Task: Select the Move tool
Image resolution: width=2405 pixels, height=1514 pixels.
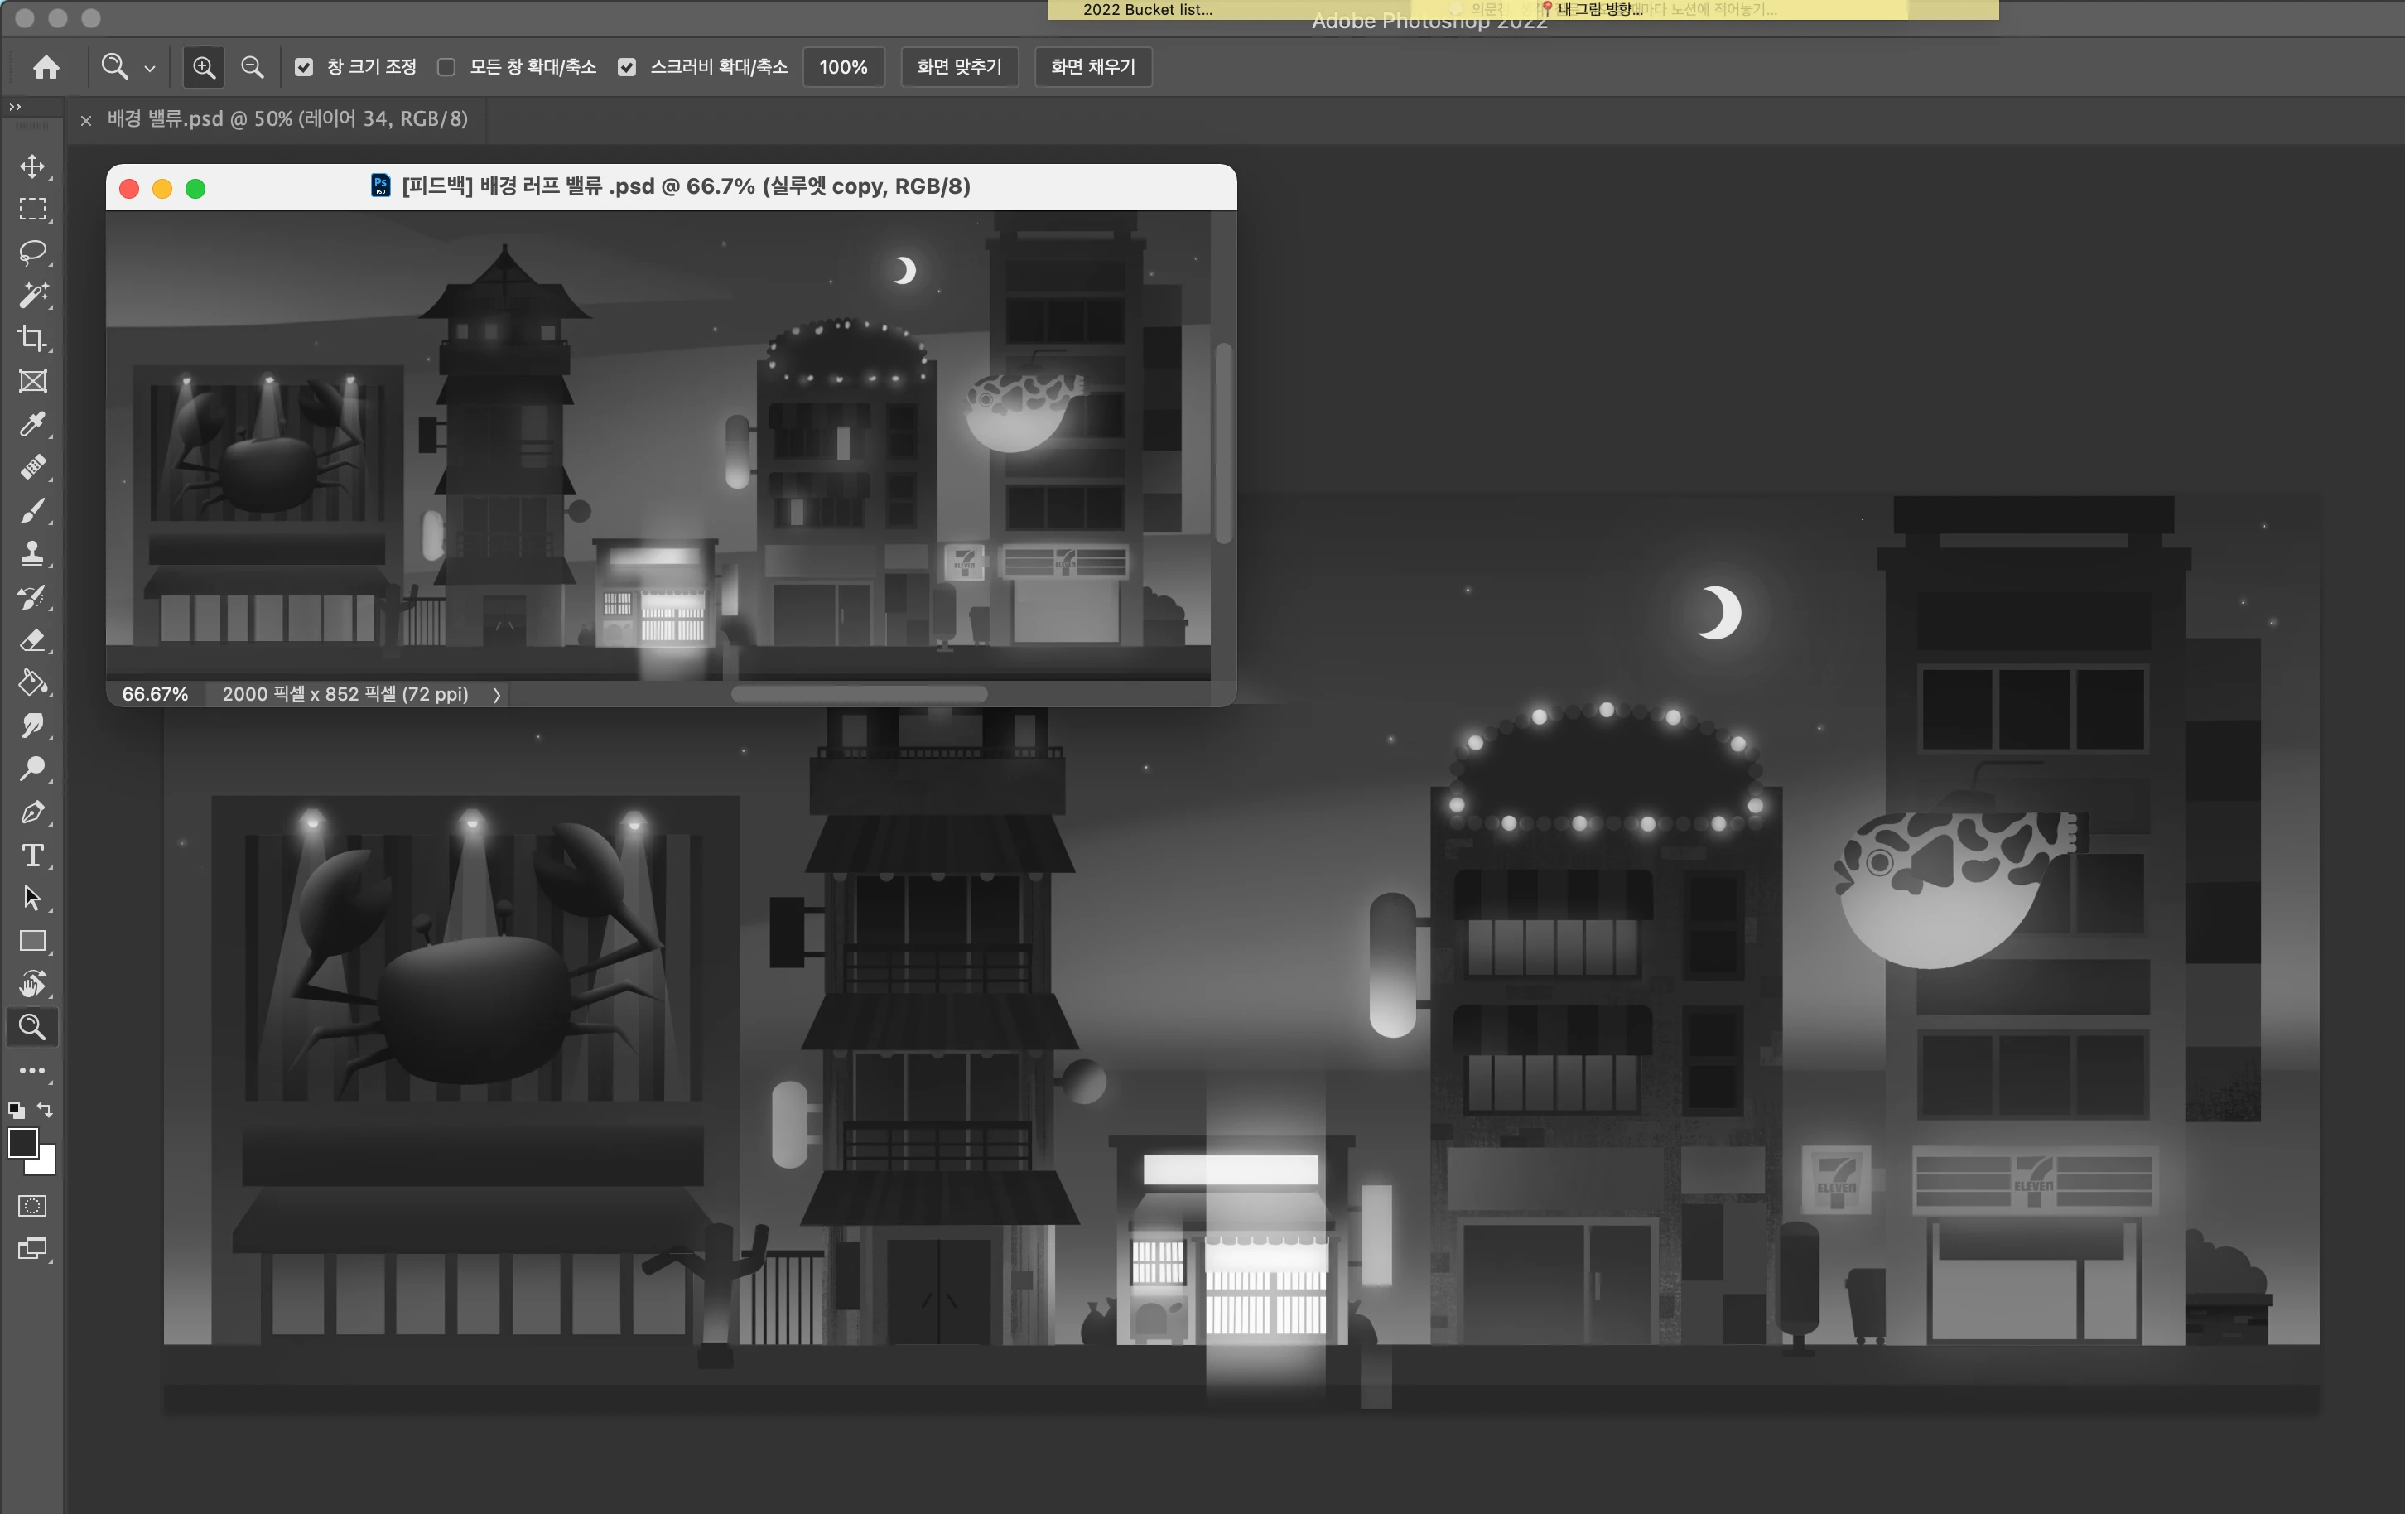Action: tap(32, 166)
